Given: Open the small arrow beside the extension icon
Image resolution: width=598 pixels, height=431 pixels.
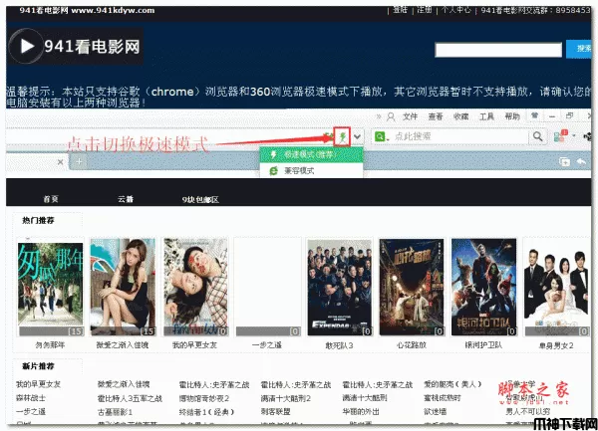Looking at the screenshot, I should point(574,135).
